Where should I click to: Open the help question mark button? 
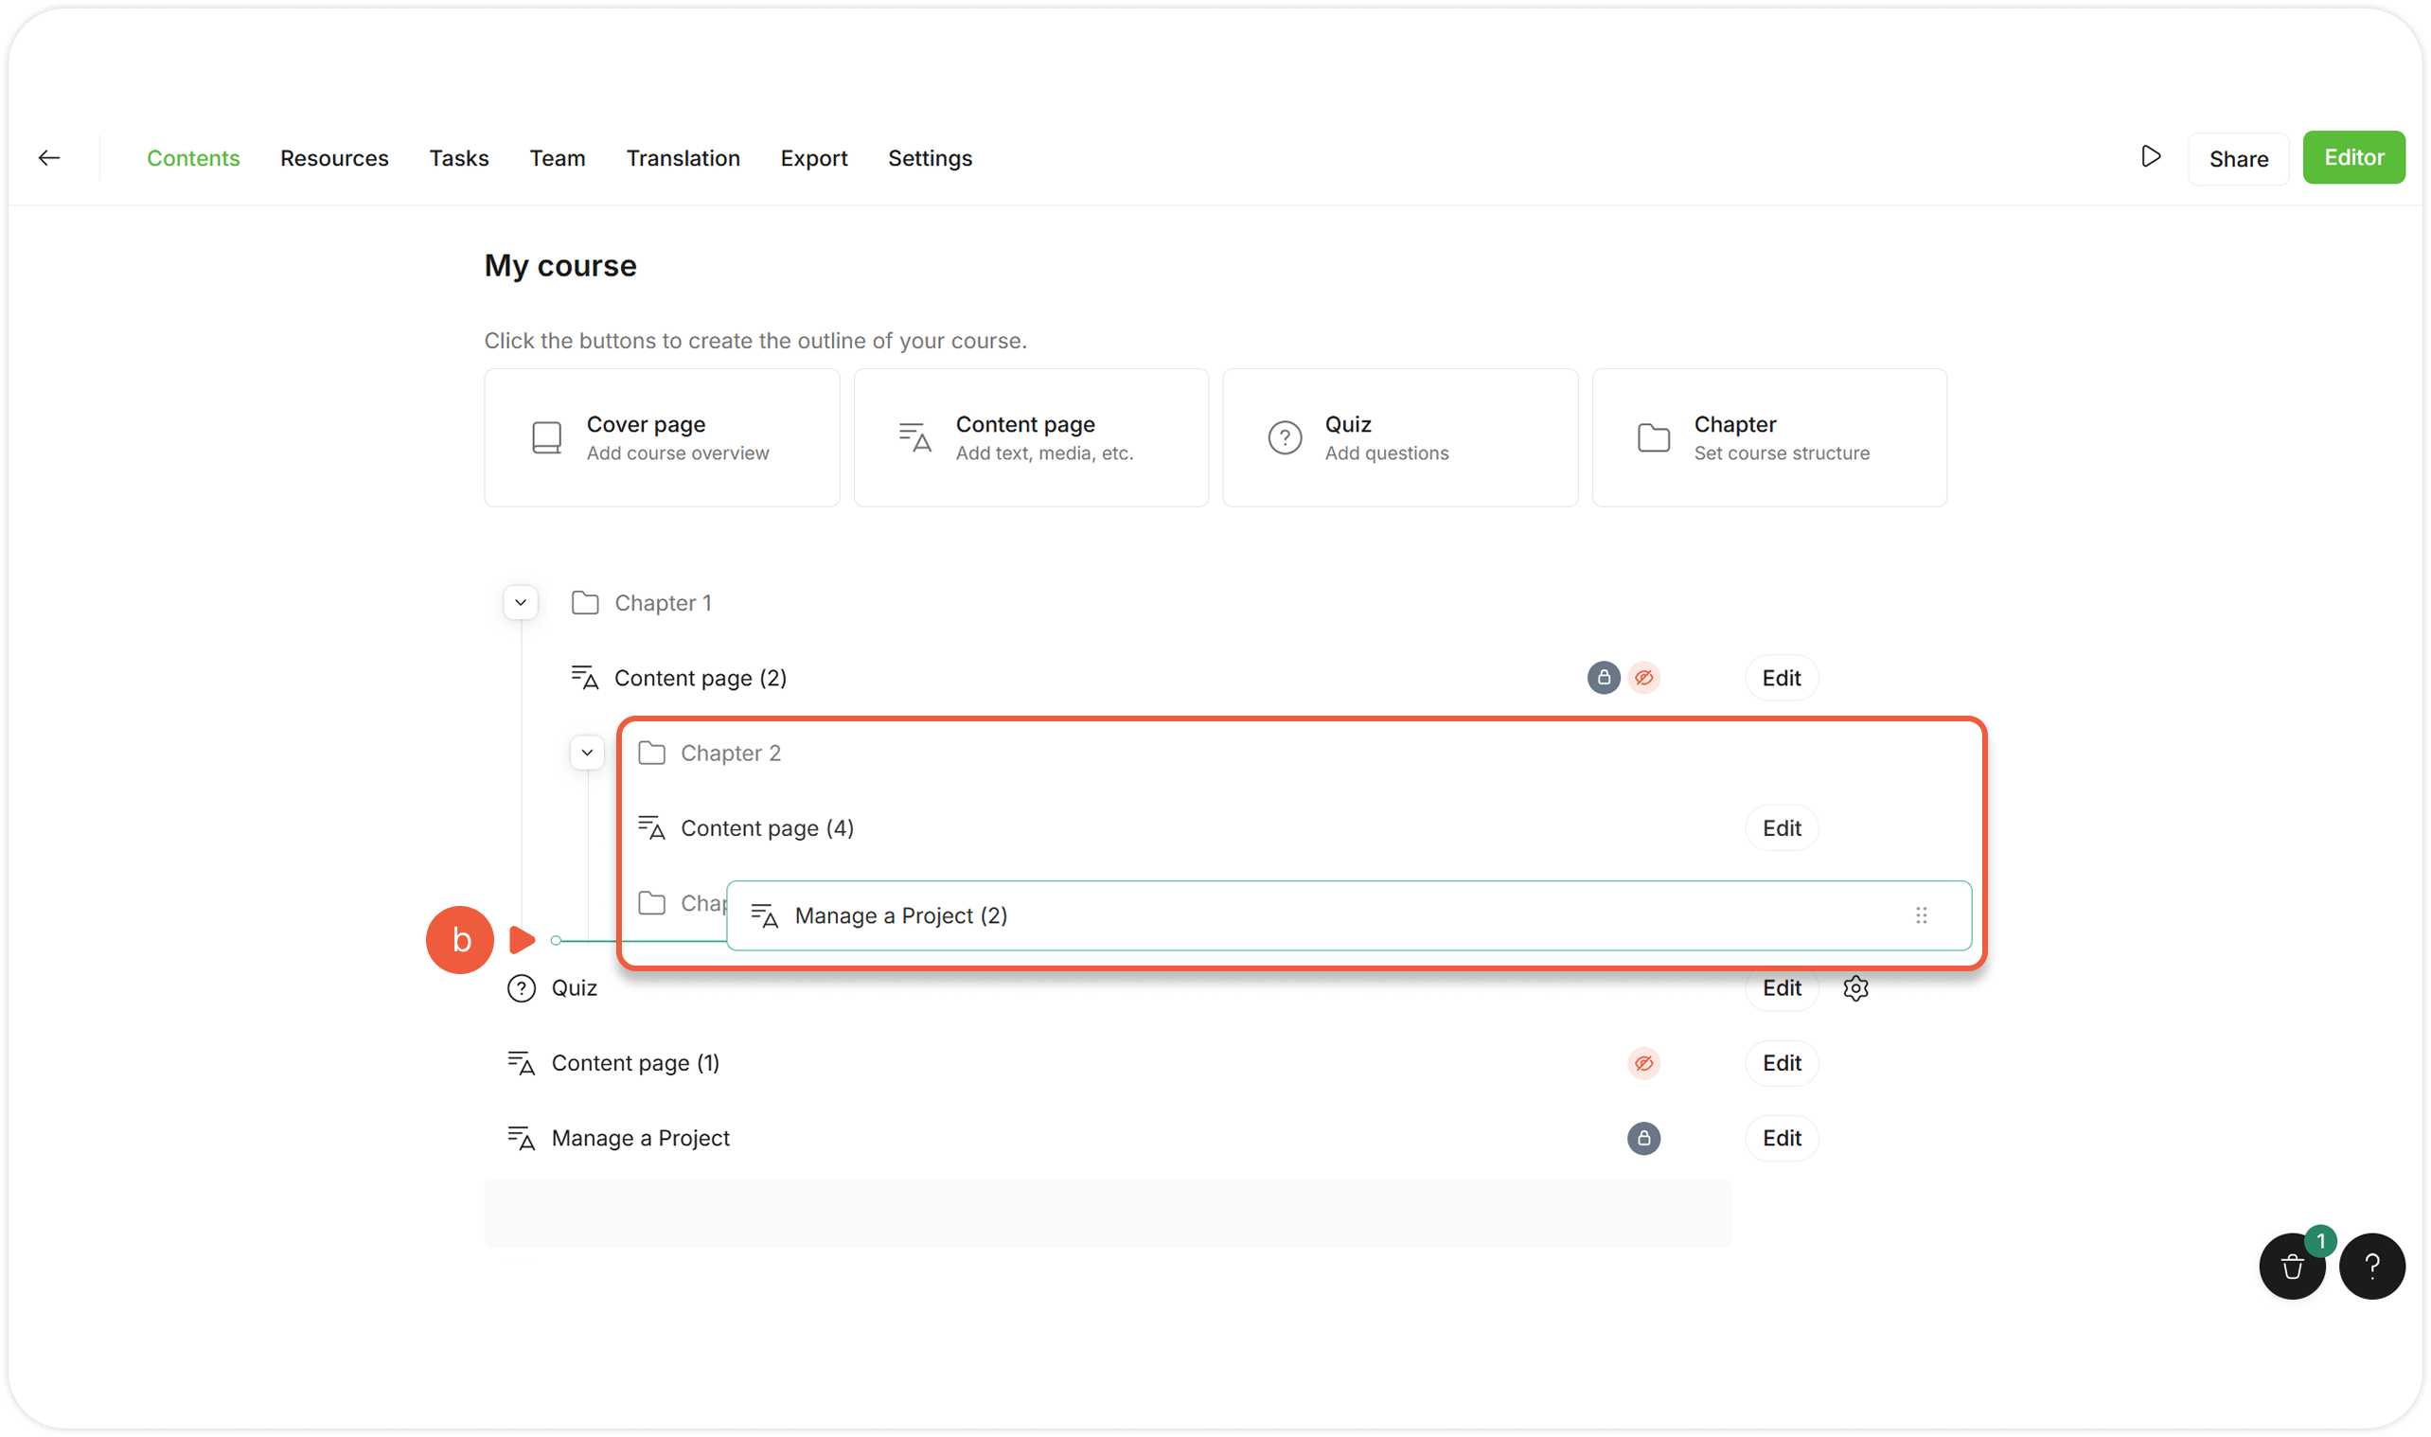coord(2372,1267)
